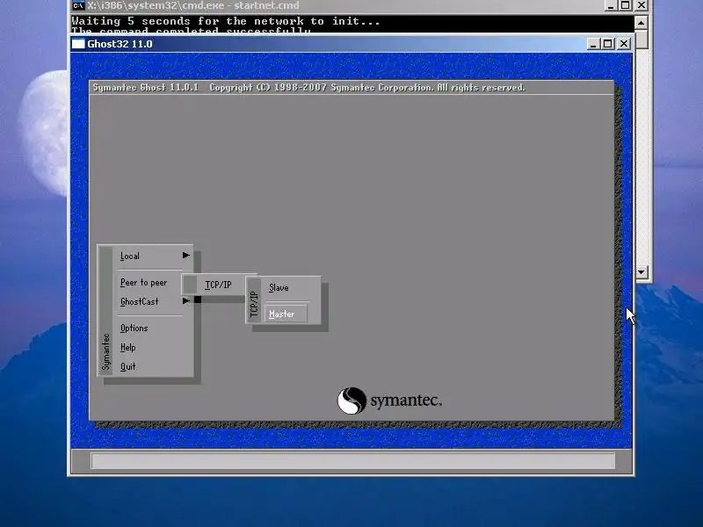
Task: Select Master in the TCP/IP submenu
Action: [286, 314]
